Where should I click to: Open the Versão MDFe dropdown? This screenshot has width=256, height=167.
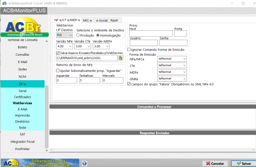101,46
